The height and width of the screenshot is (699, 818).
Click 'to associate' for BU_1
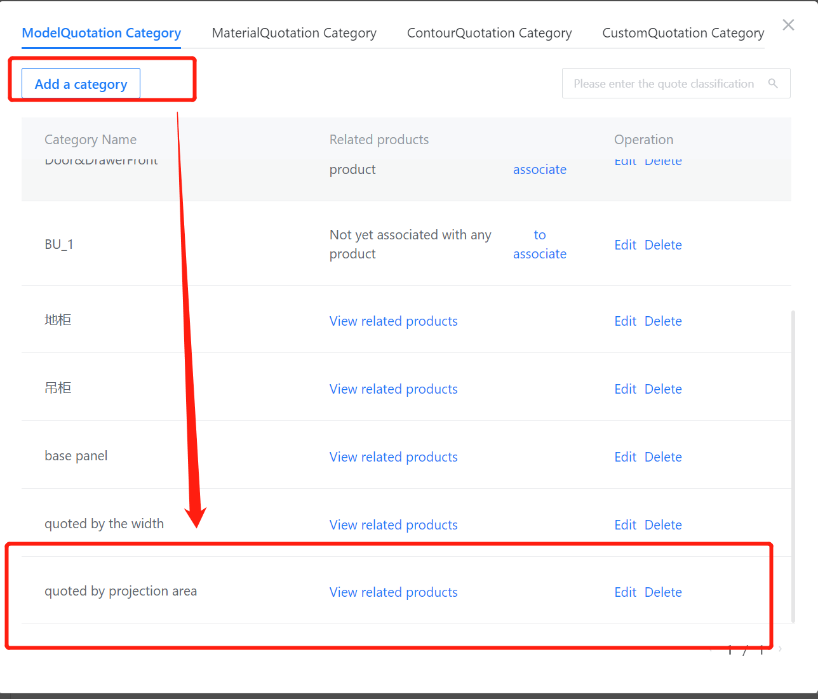539,244
